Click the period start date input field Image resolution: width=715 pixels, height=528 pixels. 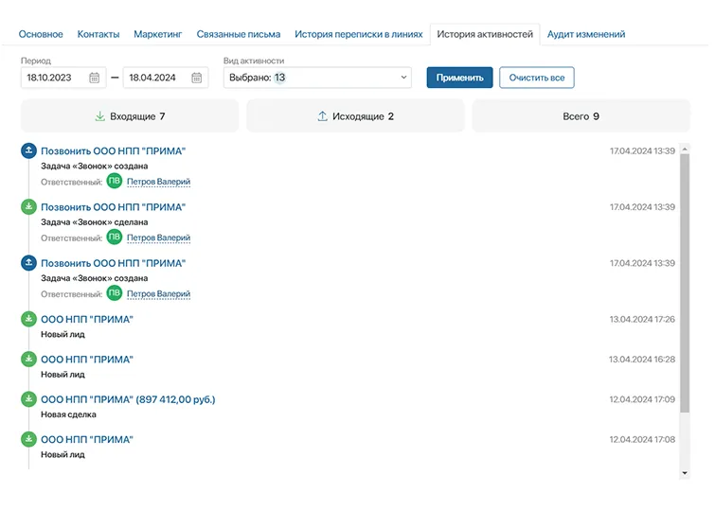coord(53,78)
